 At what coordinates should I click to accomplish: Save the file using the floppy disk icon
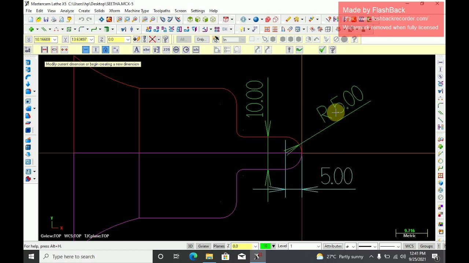[46, 19]
